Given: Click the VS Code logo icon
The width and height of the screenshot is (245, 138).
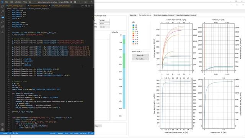Looking at the screenshot, I should 2,2.
